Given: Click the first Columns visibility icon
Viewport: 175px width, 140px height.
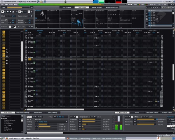Looking at the screenshot, I should coord(10,27).
